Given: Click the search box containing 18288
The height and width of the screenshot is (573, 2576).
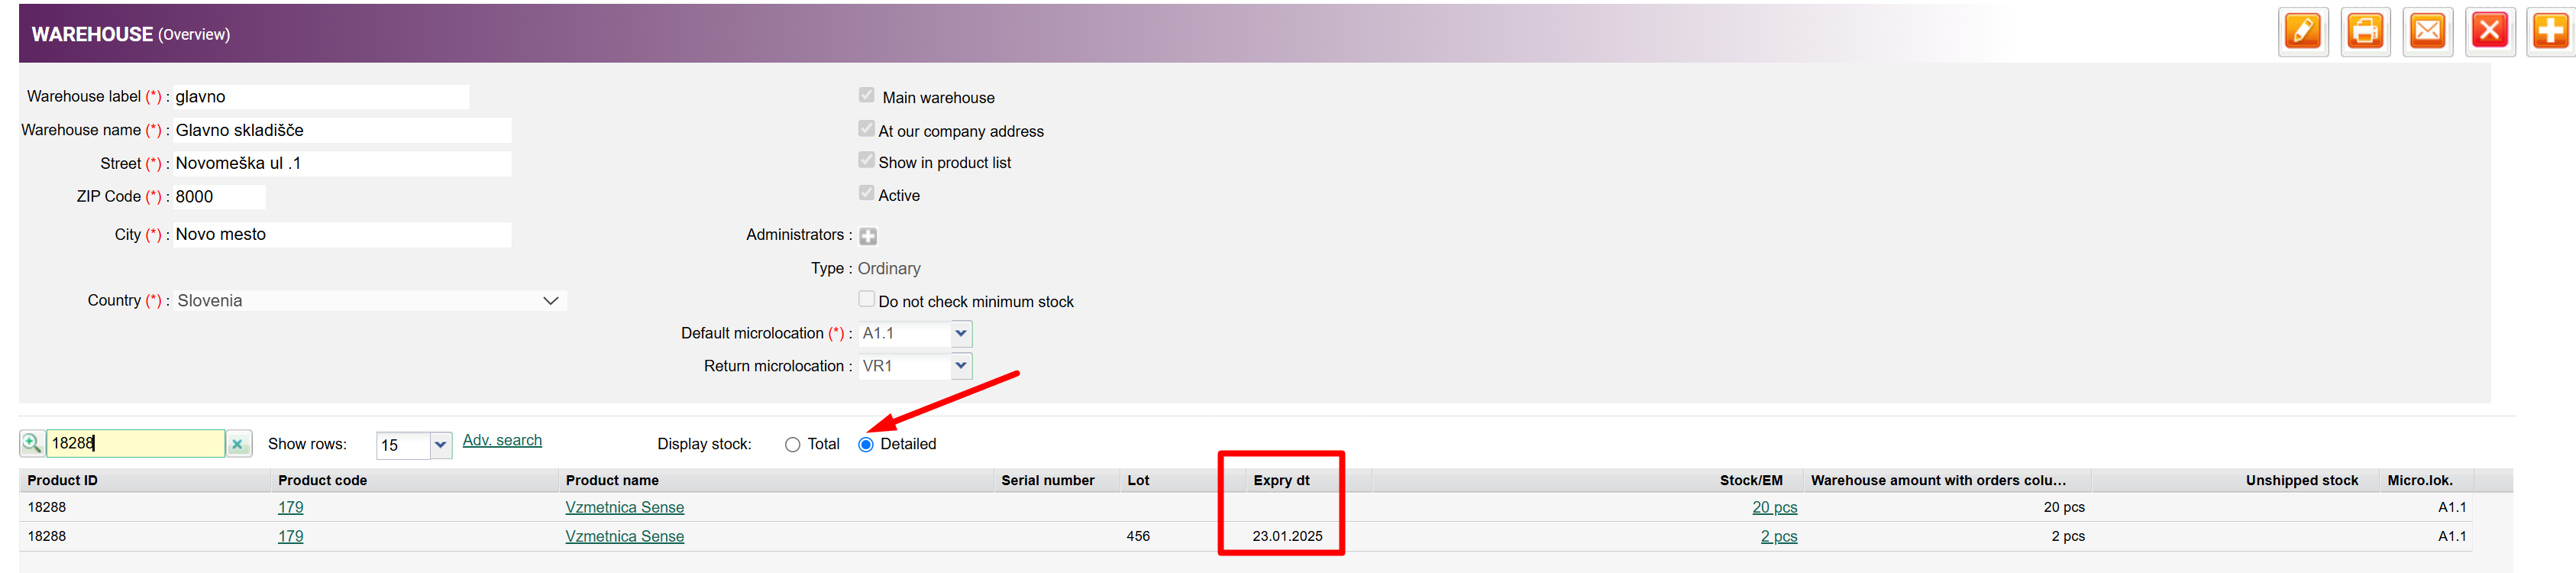Looking at the screenshot, I should coord(135,443).
